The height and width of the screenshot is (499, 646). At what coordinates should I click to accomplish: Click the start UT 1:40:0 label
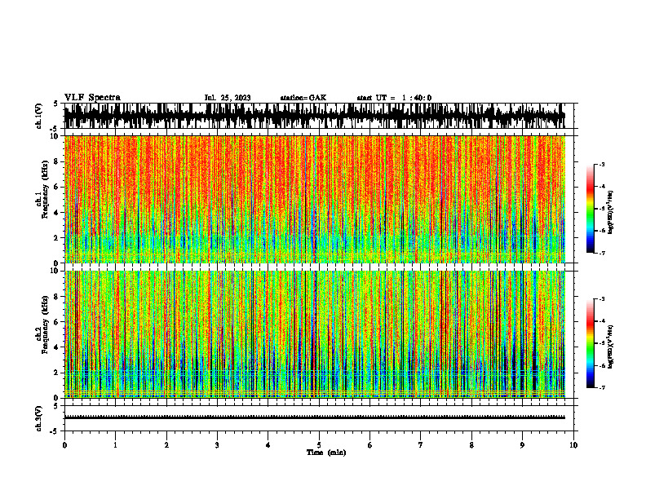click(394, 98)
